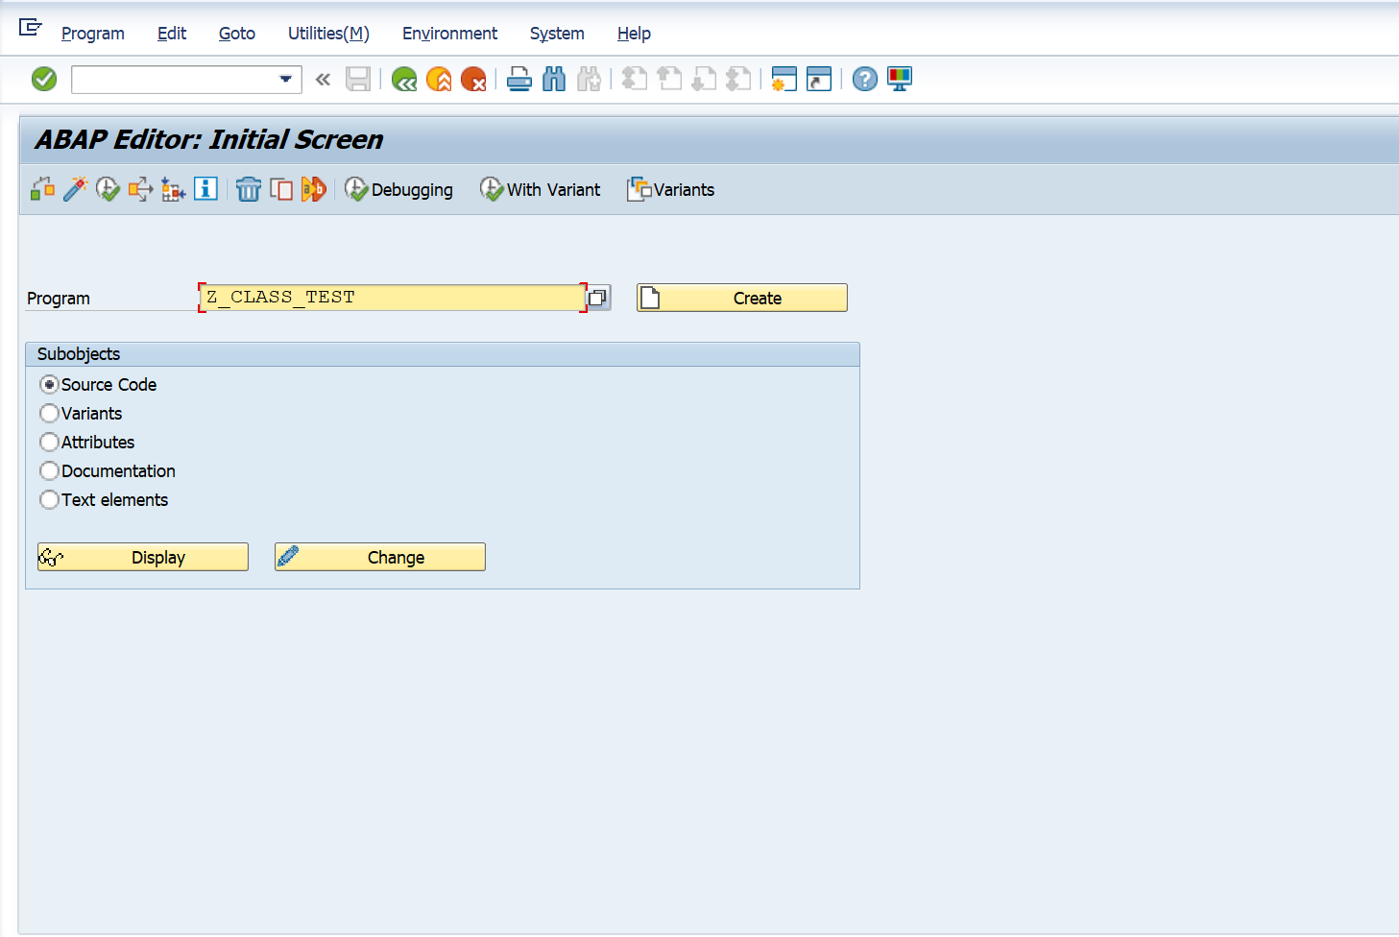Viewport: 1399px width, 937px height.
Task: Click the orange Exit icon
Action: click(x=439, y=79)
